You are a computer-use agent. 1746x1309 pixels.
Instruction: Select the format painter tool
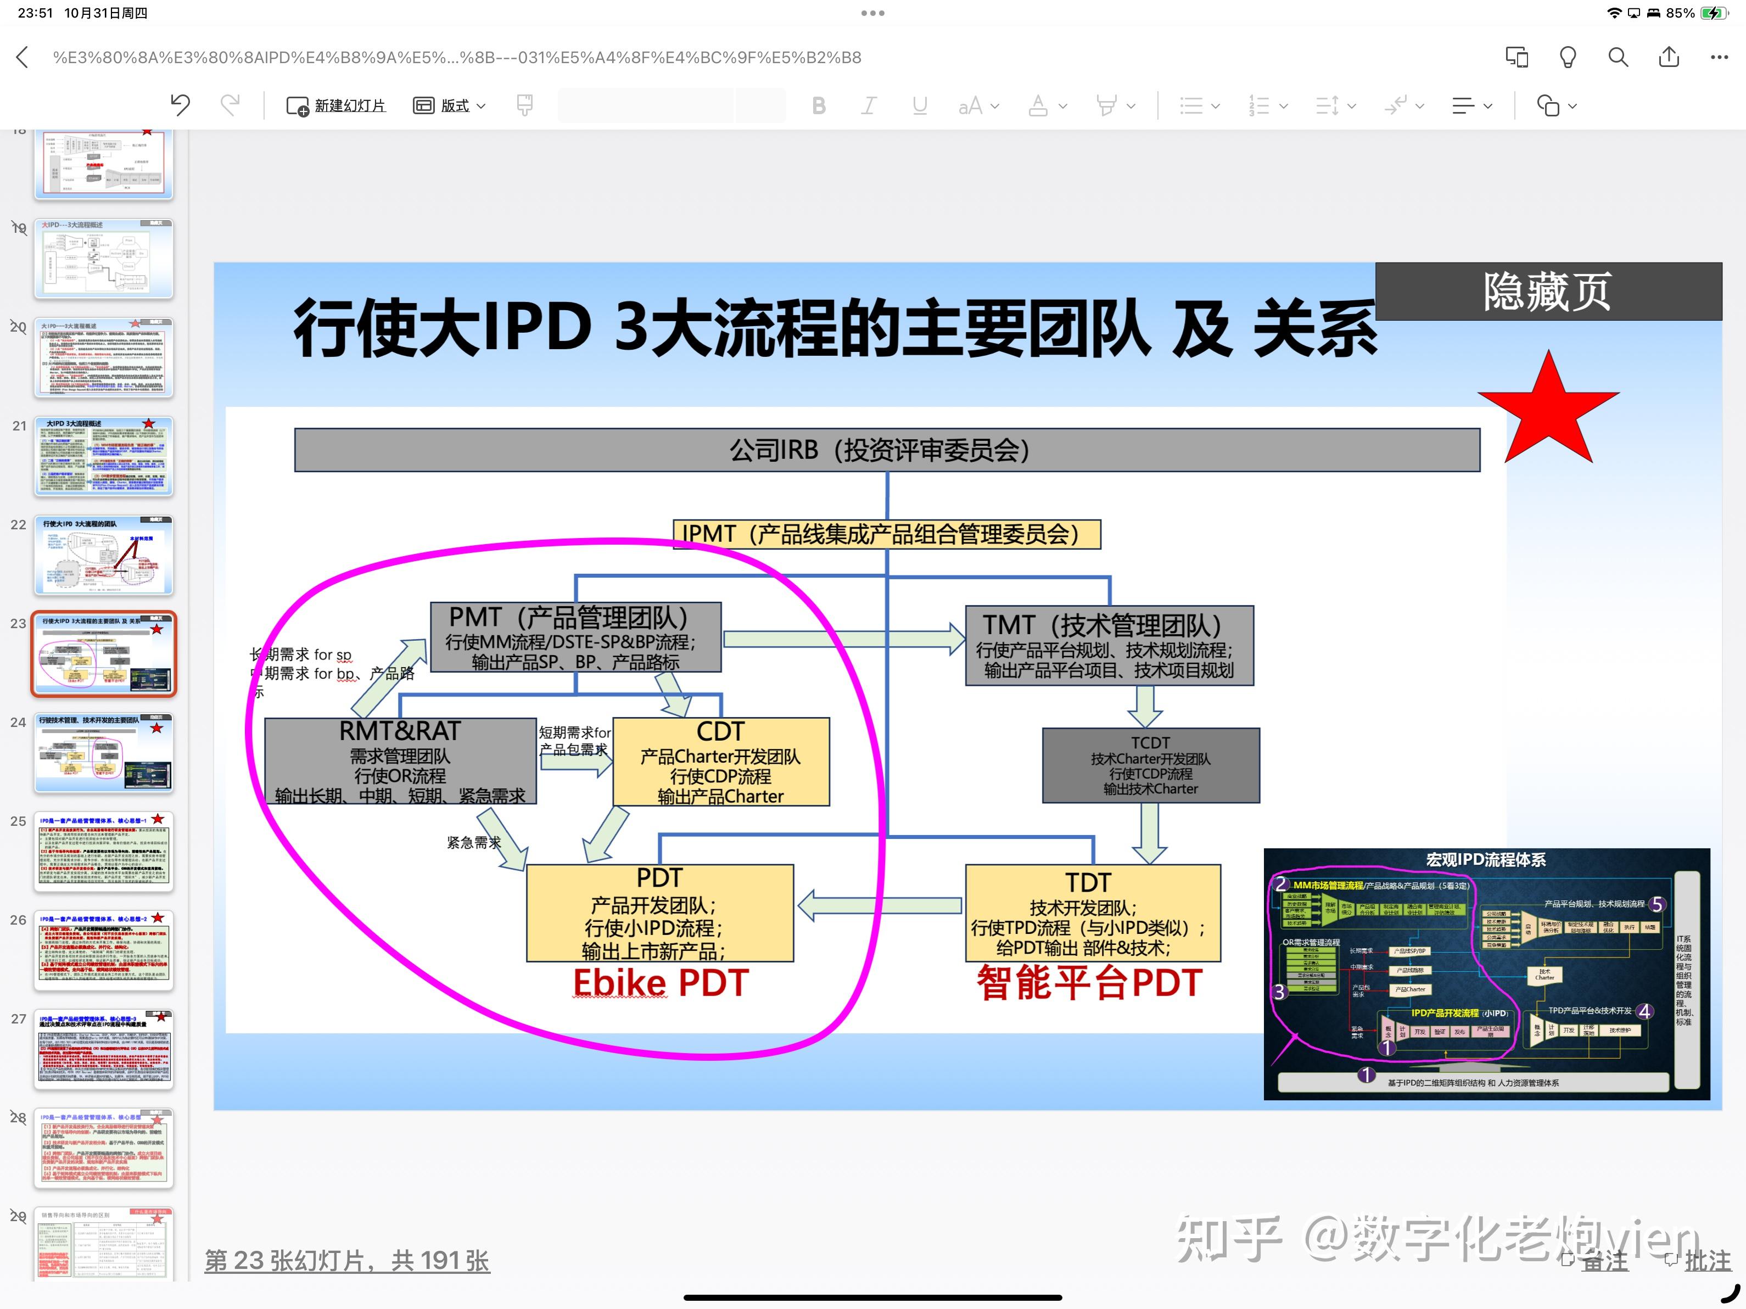[525, 105]
